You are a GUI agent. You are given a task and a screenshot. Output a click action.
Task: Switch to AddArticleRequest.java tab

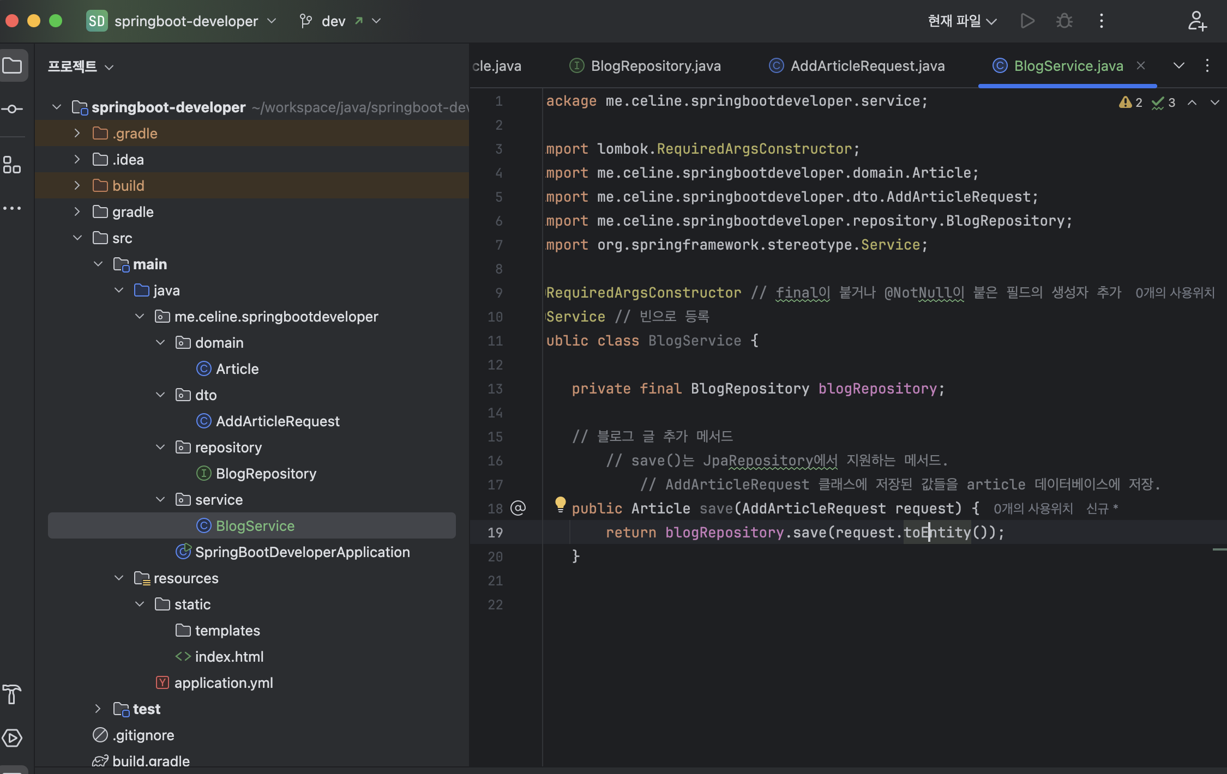pyautogui.click(x=857, y=66)
